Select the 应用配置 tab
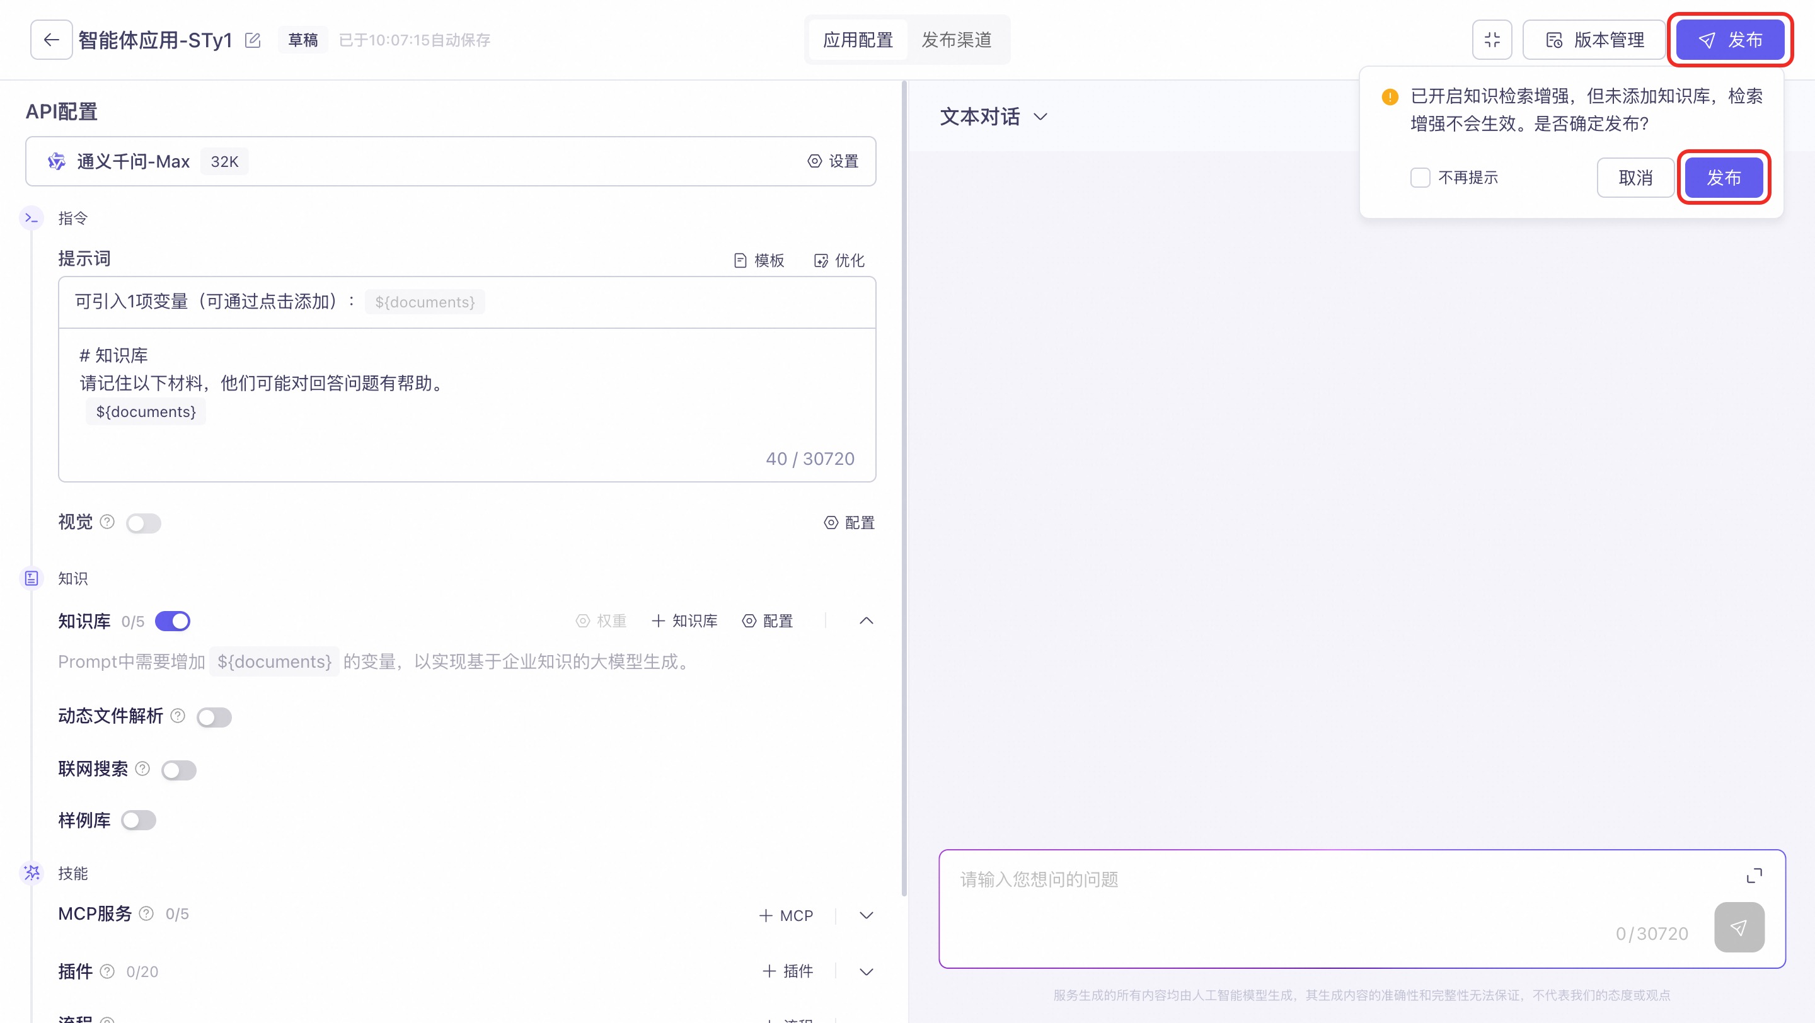The width and height of the screenshot is (1815, 1023). coord(858,40)
